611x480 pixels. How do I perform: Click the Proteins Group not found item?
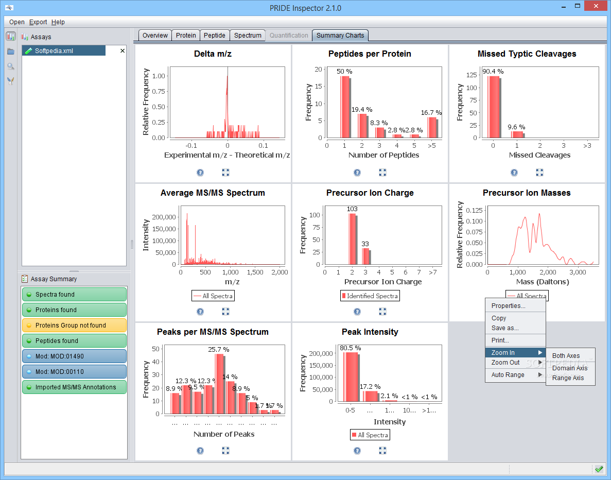75,325
